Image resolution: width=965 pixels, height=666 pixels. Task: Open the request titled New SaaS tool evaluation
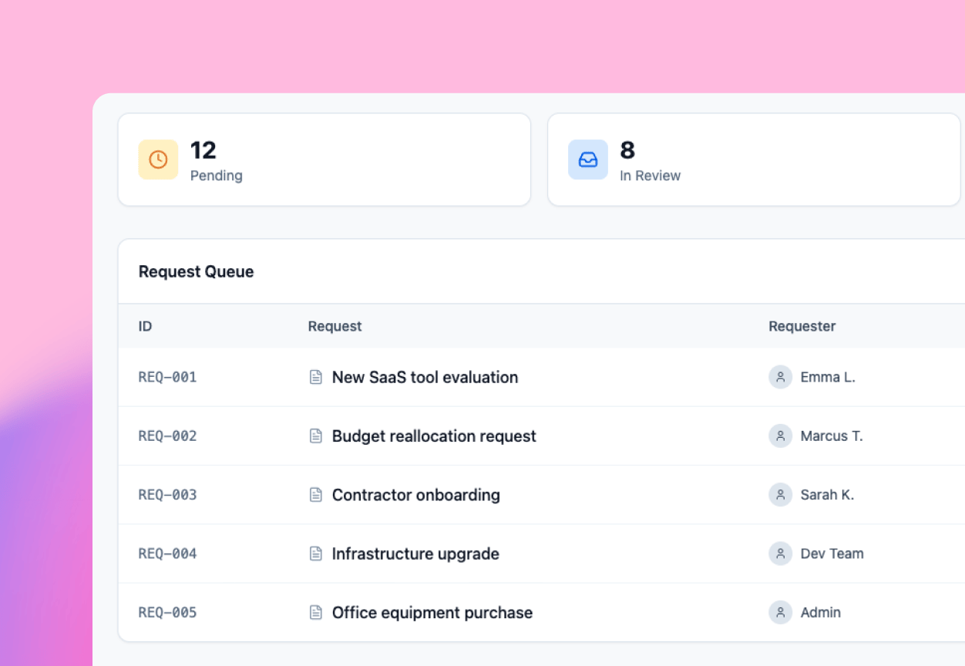click(x=425, y=377)
